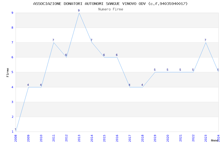Select the 2009 x-axis year label
The image size is (221, 143).
pyautogui.click(x=28, y=138)
